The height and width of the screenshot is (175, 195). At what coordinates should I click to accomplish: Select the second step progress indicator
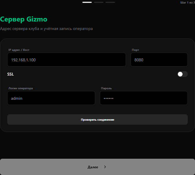point(99,2)
